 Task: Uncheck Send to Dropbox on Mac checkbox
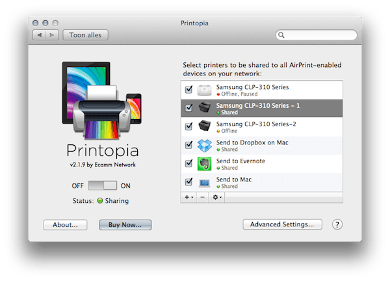188,144
